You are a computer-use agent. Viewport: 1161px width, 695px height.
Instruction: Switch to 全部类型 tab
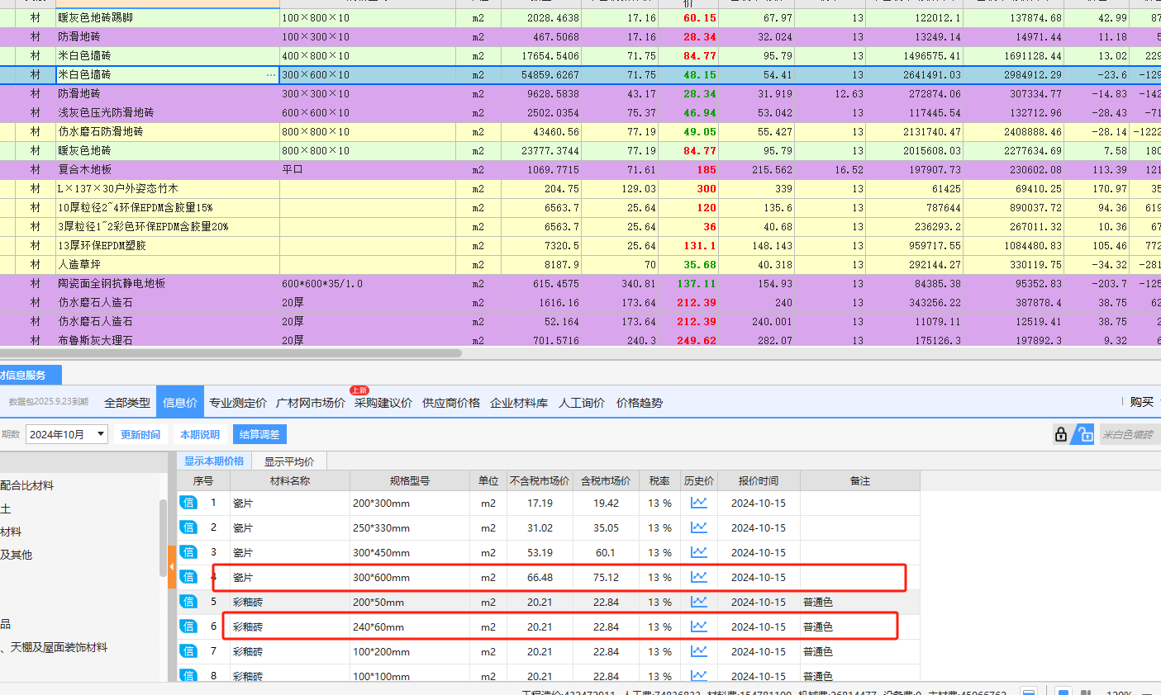[x=127, y=403]
